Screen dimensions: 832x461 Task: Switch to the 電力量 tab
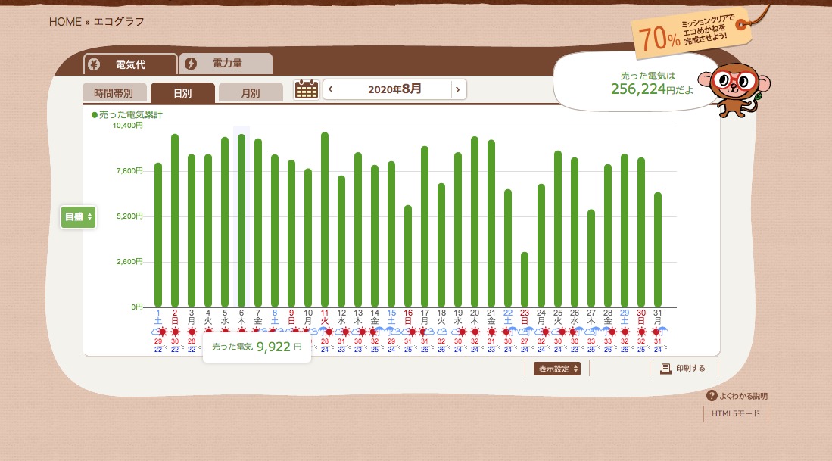click(226, 64)
